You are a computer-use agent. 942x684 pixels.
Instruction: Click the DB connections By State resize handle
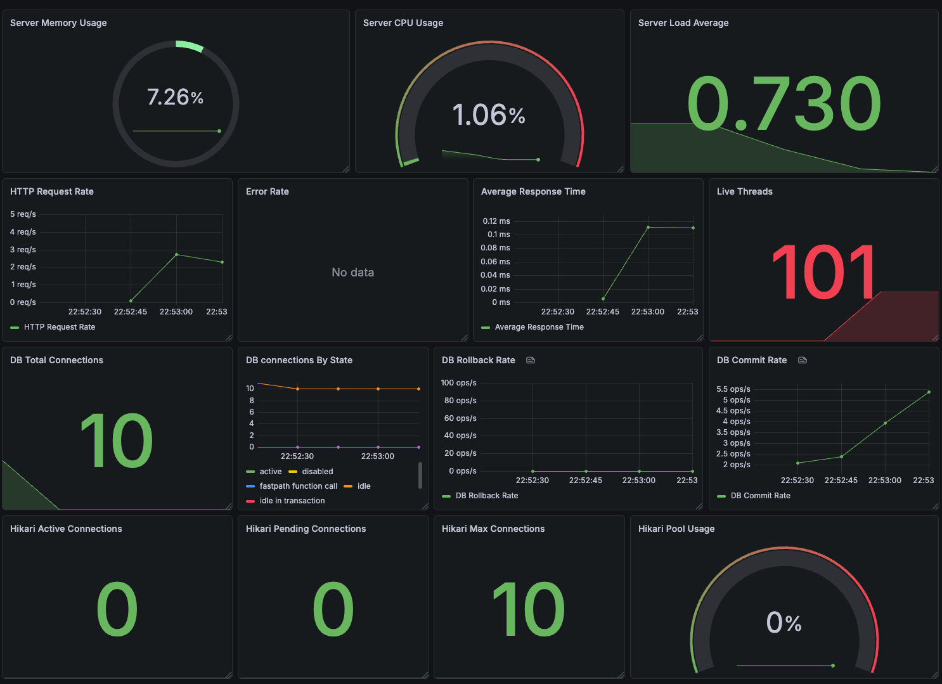425,507
